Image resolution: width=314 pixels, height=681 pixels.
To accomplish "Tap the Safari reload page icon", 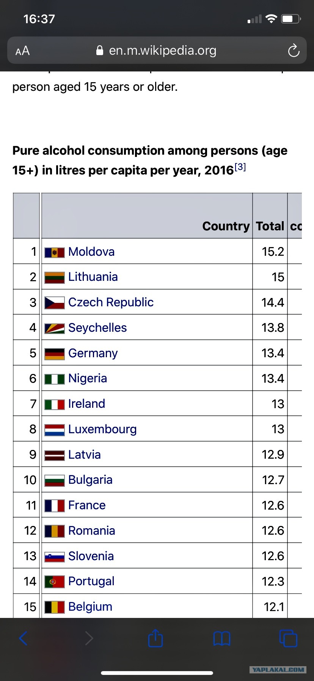I will (x=294, y=51).
